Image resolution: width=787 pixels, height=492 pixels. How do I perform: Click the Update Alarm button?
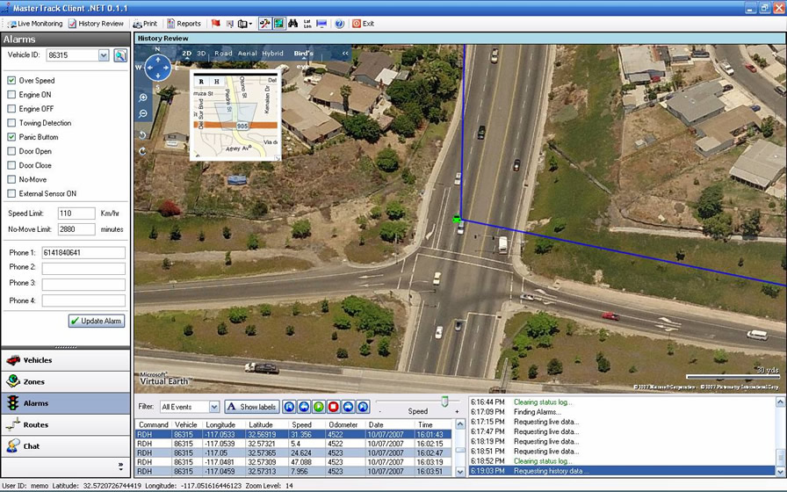point(97,321)
